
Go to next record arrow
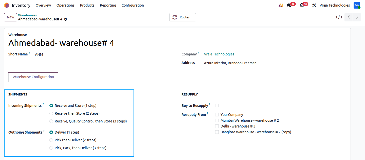click(357, 17)
